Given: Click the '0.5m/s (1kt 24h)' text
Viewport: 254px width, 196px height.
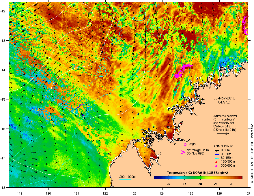Looking at the screenshot, I should coord(225,130).
